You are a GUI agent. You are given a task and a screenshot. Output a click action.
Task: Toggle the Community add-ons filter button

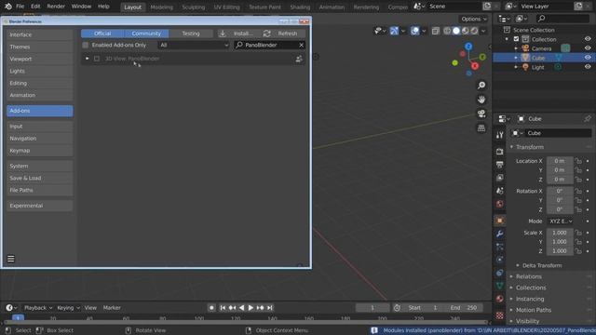pos(146,33)
